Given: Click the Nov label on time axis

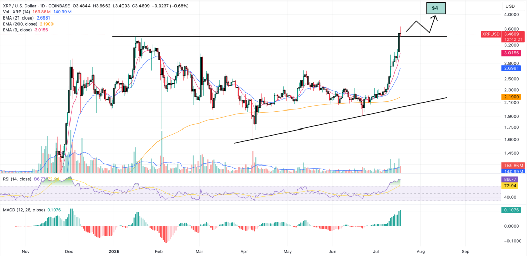Looking at the screenshot, I should coord(25,251).
